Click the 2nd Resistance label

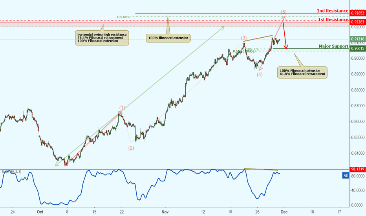tap(332, 11)
